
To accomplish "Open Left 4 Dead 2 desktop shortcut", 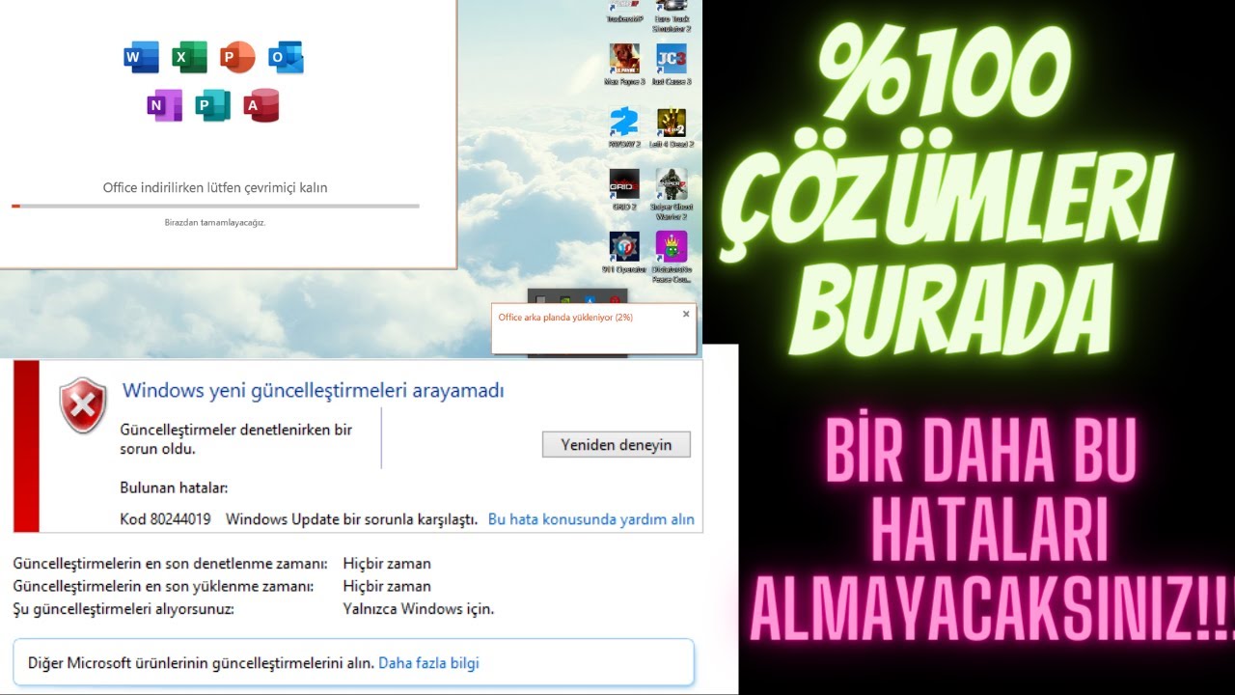I will [672, 127].
